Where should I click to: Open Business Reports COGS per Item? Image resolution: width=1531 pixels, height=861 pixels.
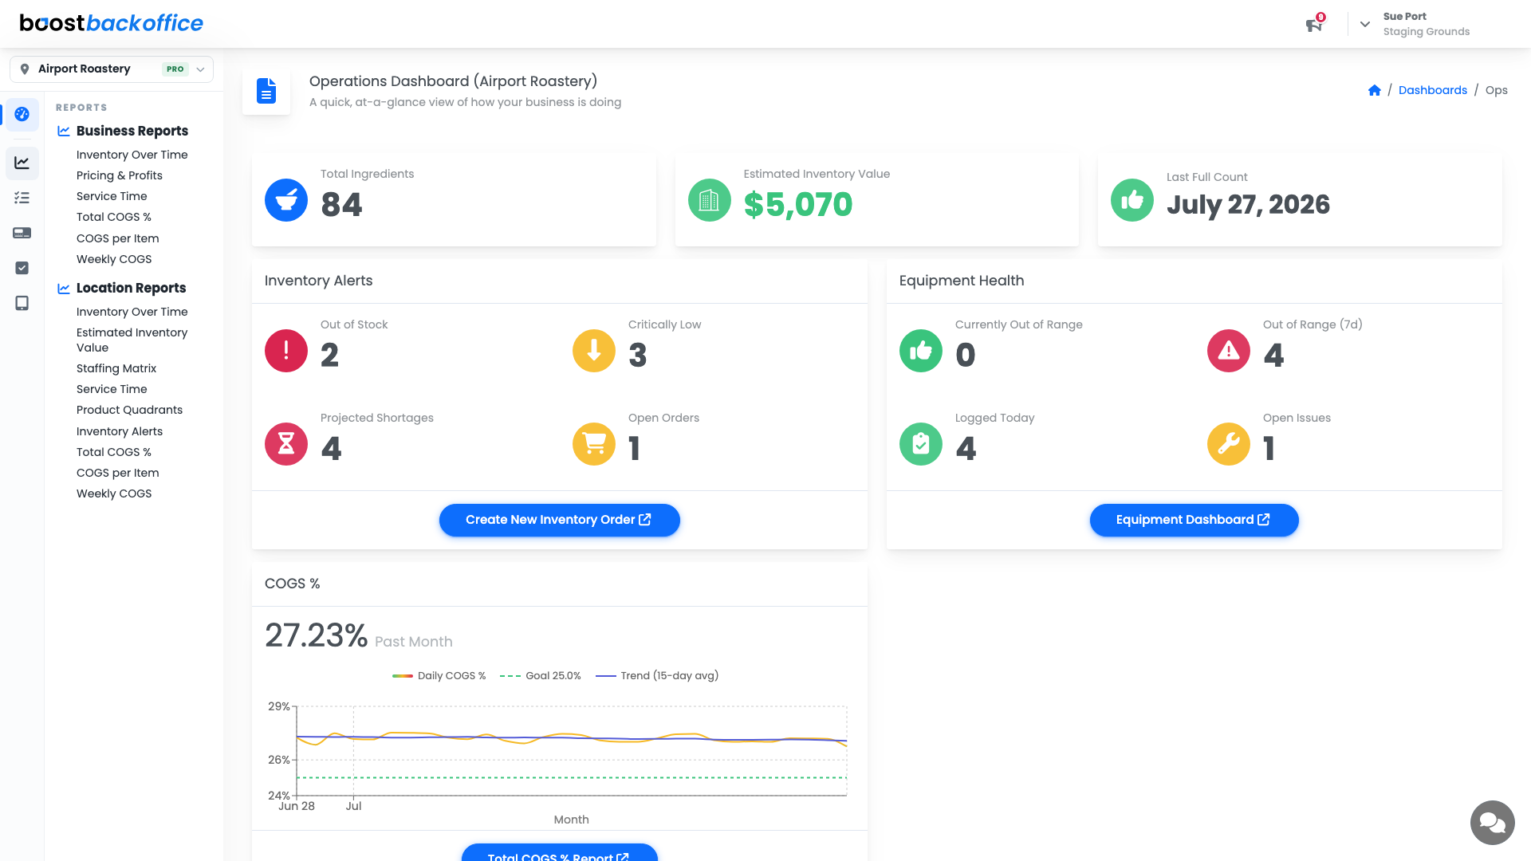click(118, 238)
